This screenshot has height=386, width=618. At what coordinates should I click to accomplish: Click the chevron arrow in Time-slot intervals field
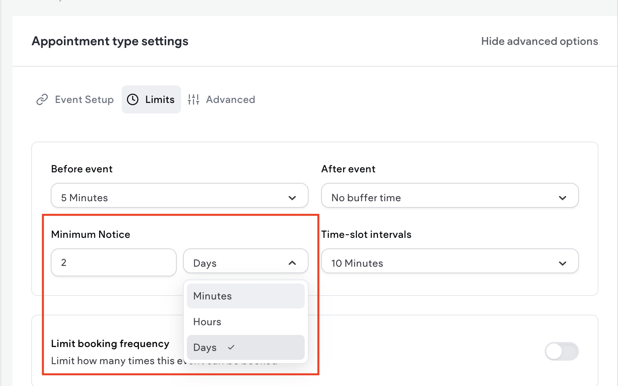click(562, 264)
